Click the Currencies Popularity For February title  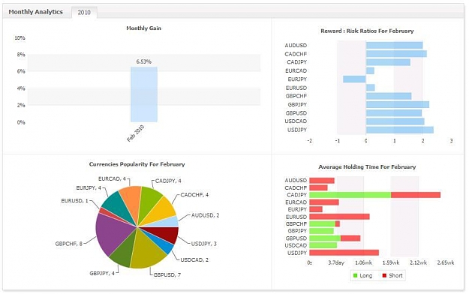point(137,164)
